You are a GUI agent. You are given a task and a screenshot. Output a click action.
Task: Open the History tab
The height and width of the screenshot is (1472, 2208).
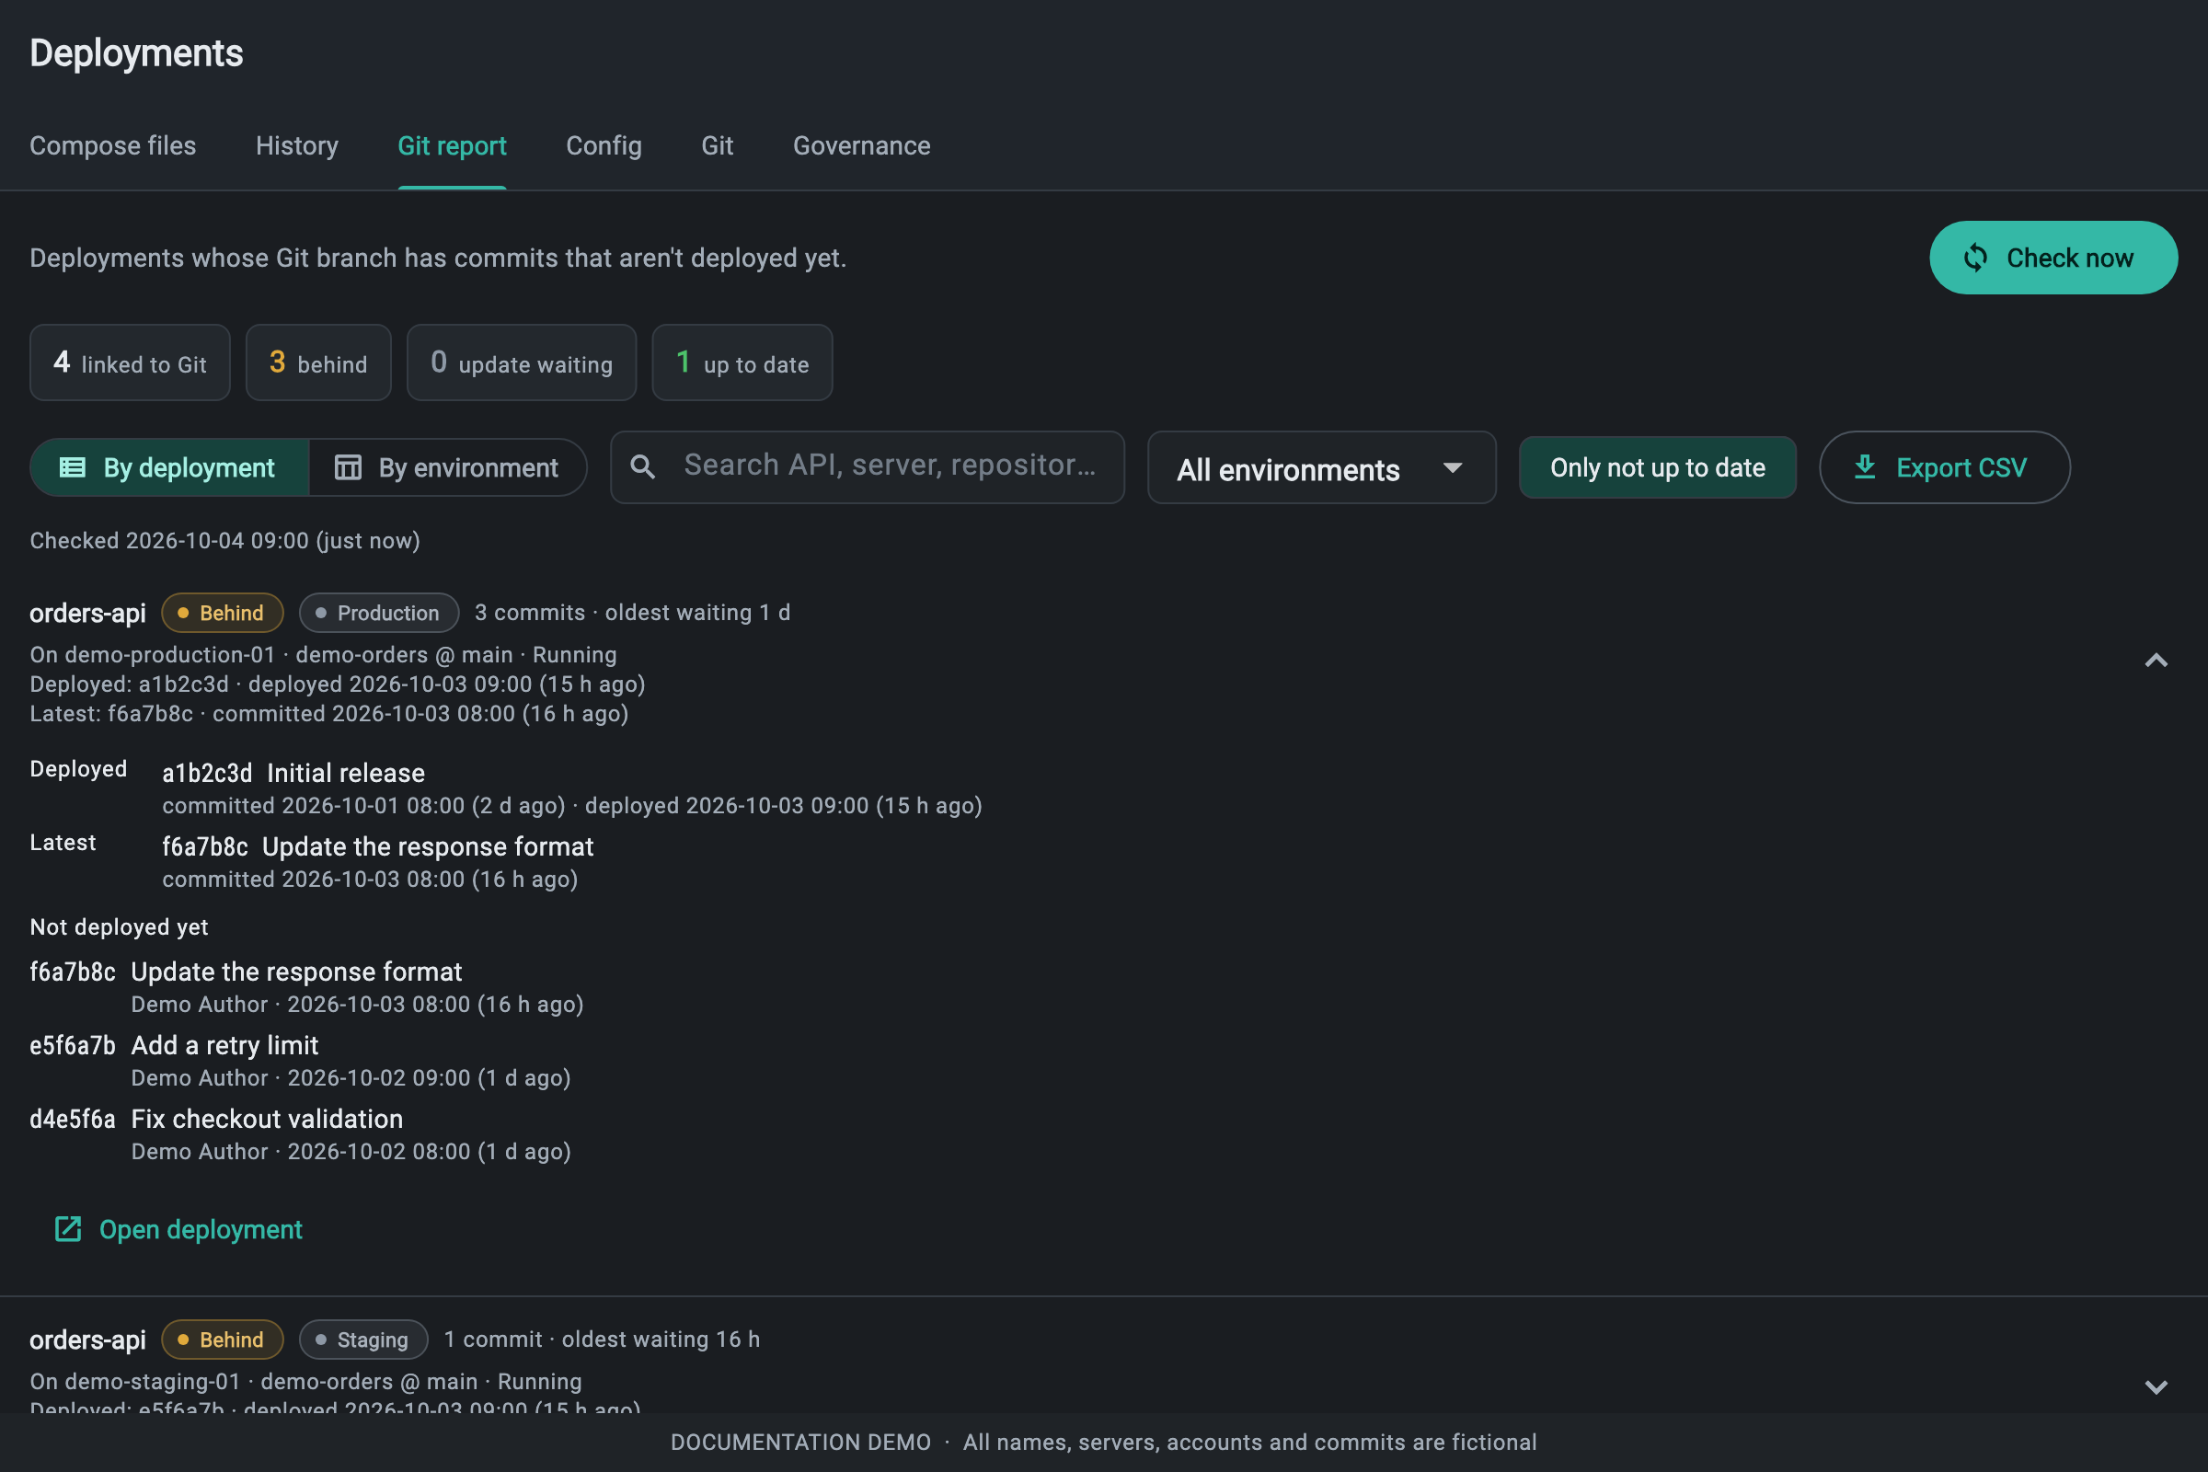[296, 145]
